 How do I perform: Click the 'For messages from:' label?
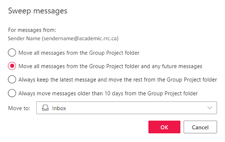click(x=32, y=30)
